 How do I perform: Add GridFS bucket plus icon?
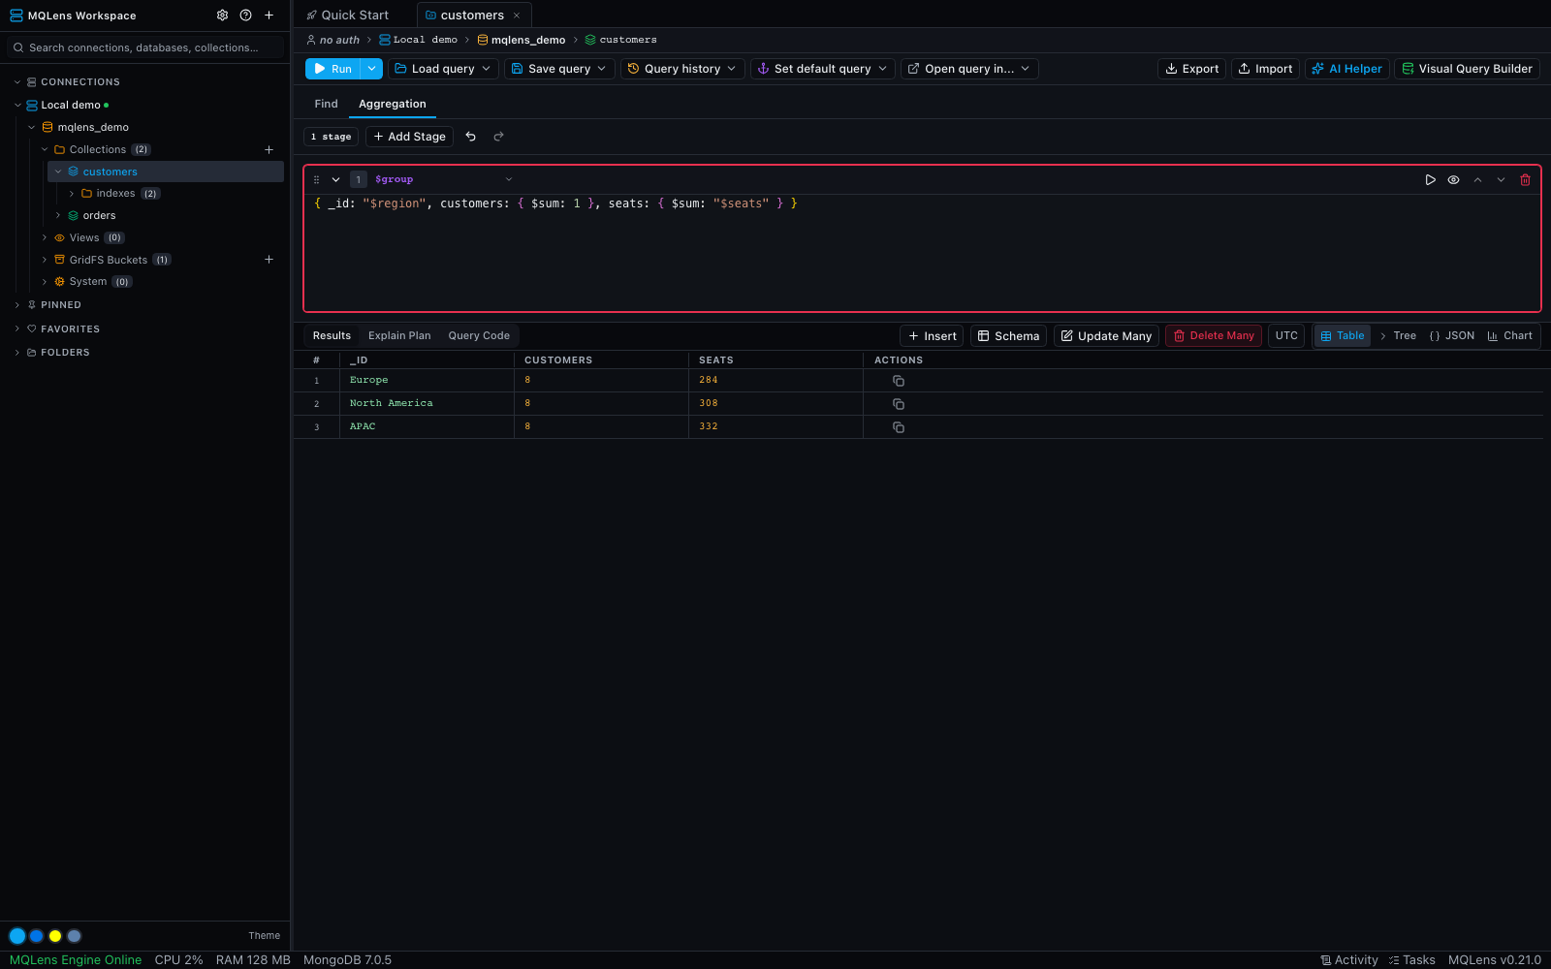(x=269, y=259)
